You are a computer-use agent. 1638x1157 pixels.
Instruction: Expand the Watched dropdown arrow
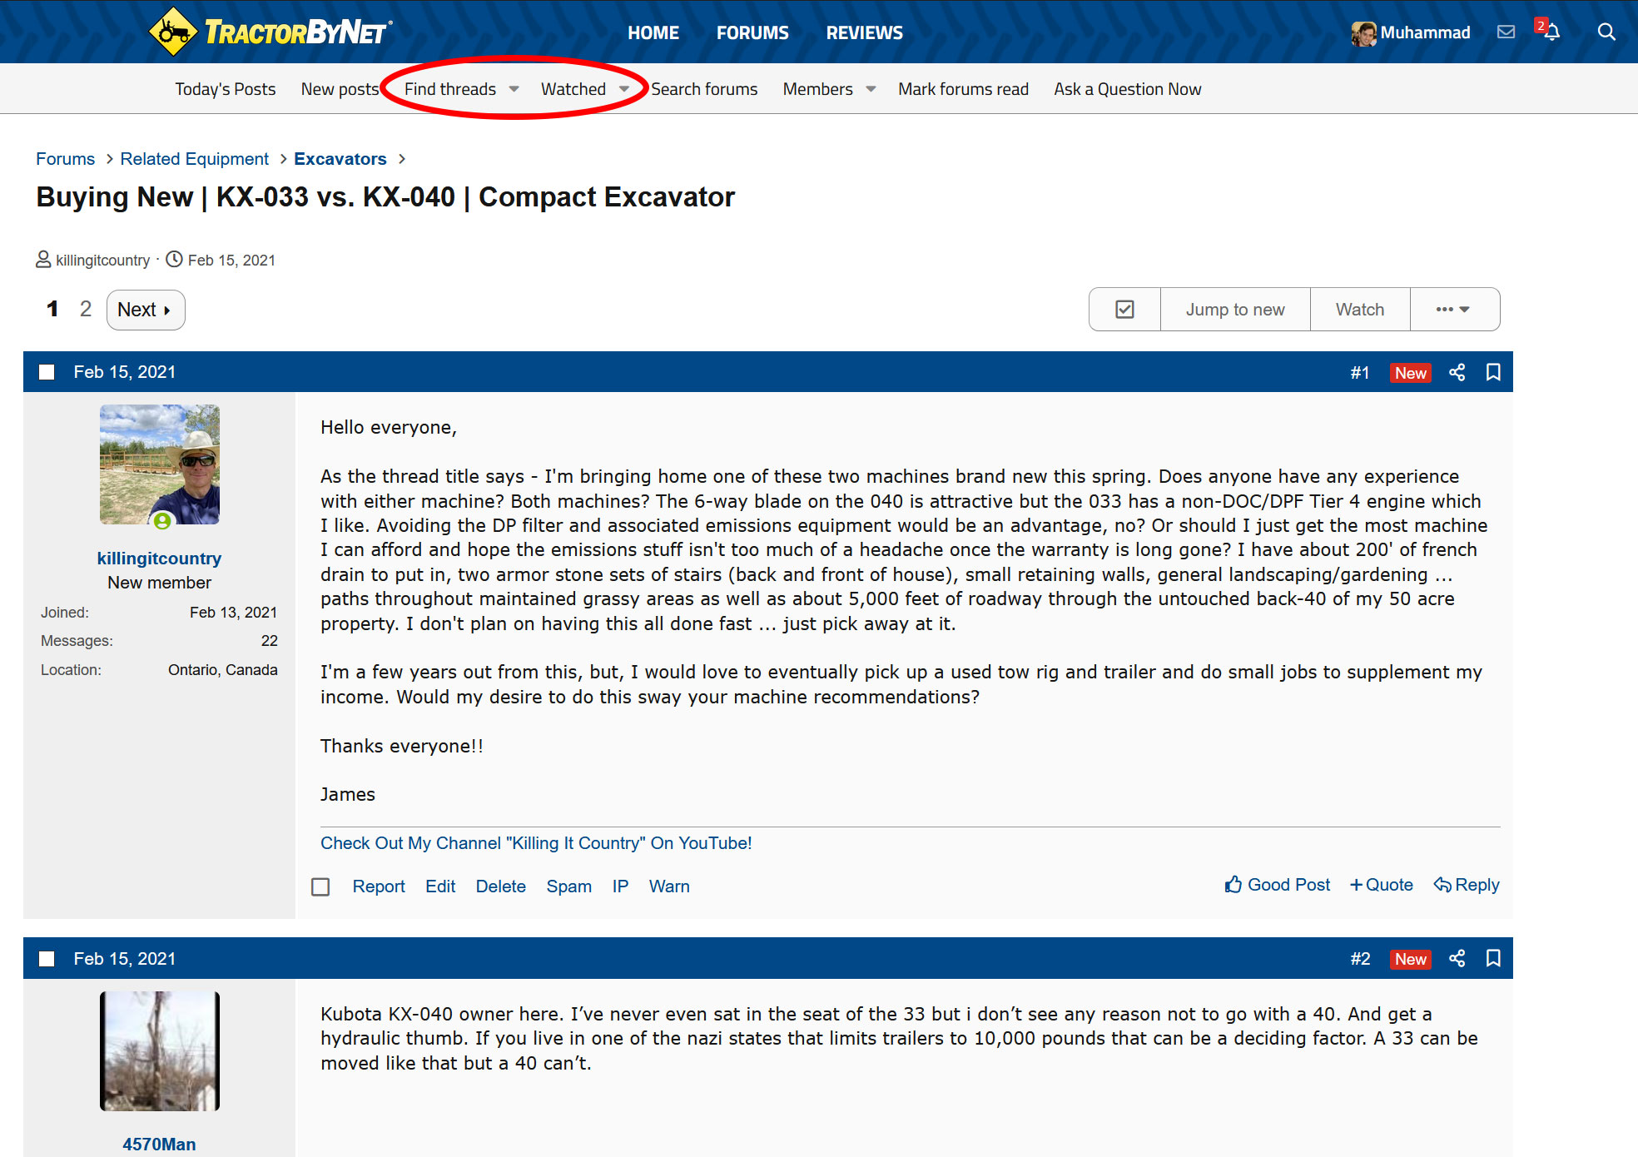[623, 89]
